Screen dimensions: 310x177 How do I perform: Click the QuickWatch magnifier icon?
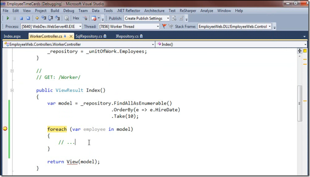pyautogui.click(x=67, y=18)
